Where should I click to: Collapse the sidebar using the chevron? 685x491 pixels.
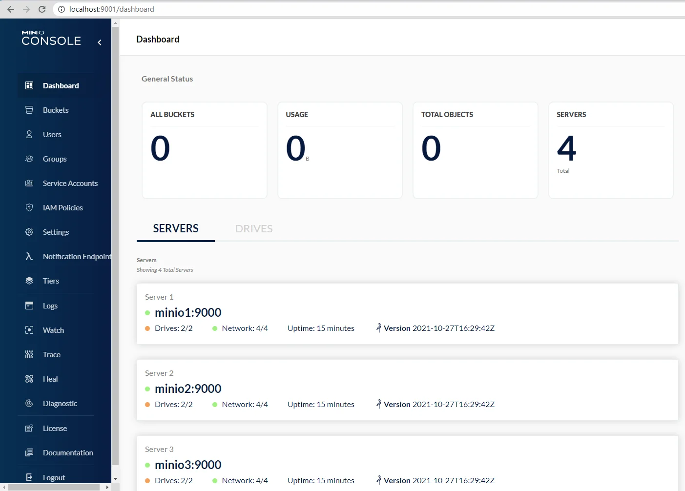(100, 42)
